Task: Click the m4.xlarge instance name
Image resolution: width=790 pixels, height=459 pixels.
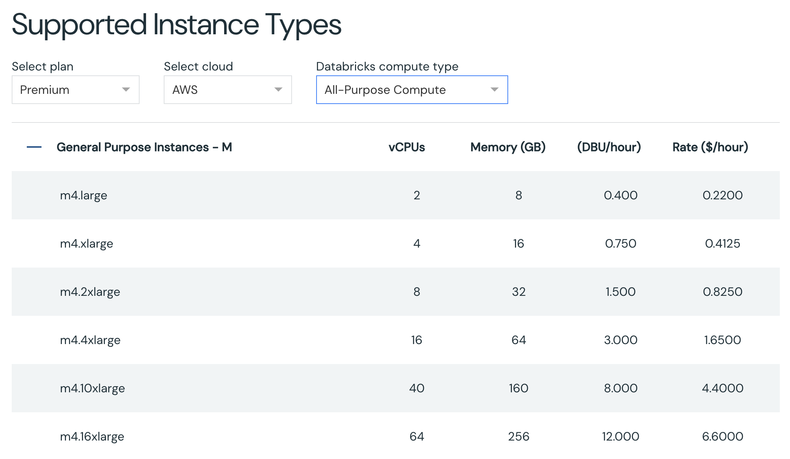Action: [x=86, y=243]
